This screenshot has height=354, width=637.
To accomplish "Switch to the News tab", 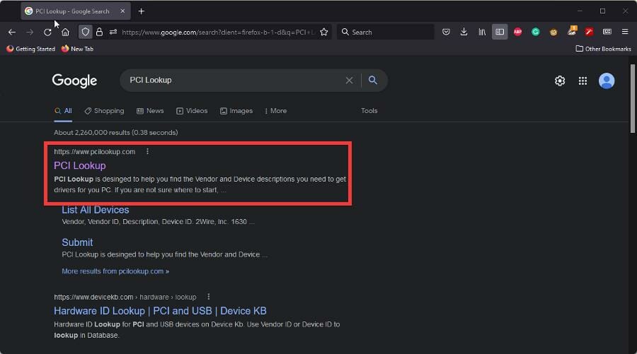I will pos(150,111).
